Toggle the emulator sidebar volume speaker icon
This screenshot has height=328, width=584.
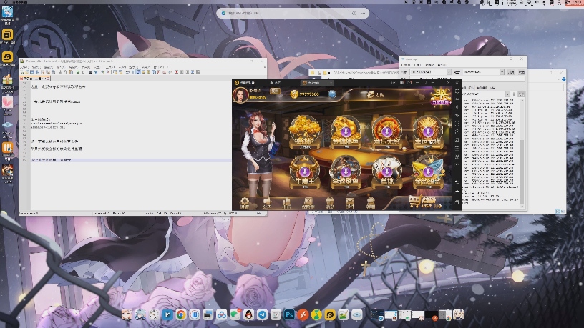point(457,107)
